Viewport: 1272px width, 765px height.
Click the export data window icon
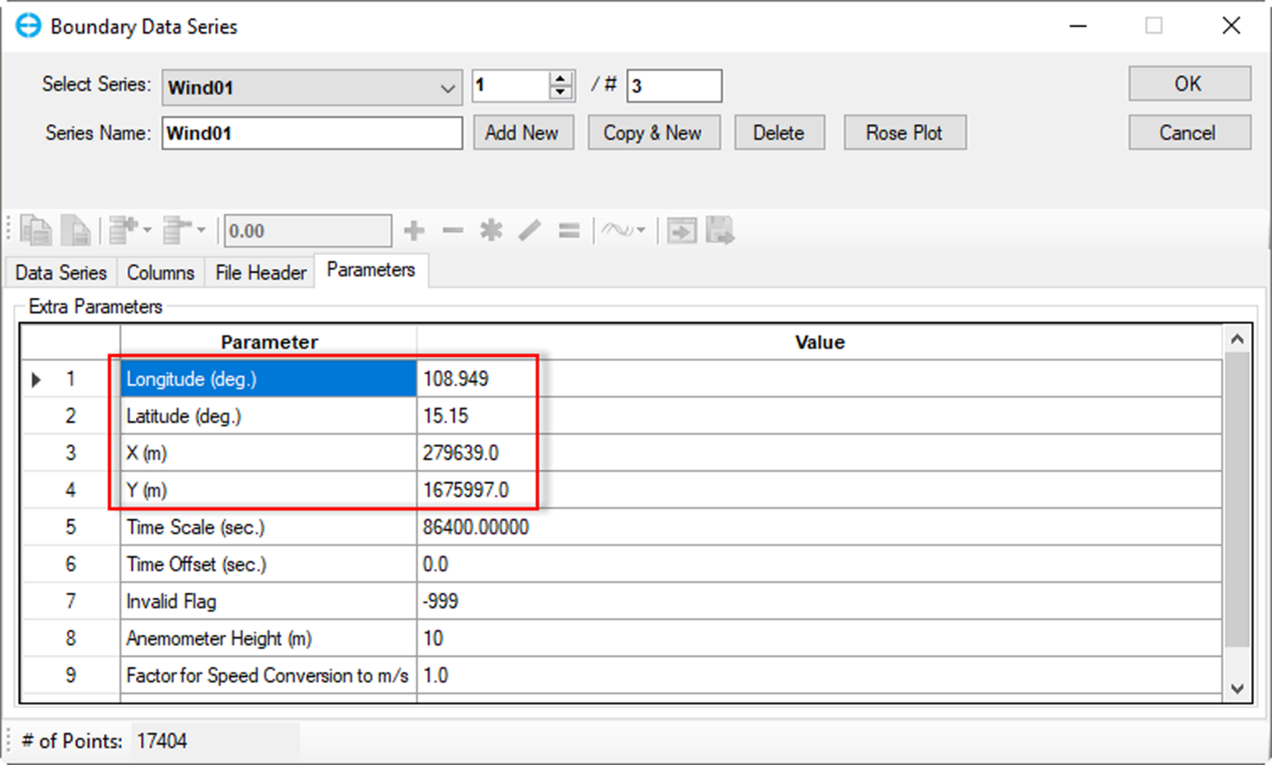682,230
